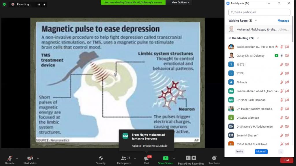Screen dimensions: 296x166
Task: Collapse the In the Meeting list
Action: coord(258,38)
